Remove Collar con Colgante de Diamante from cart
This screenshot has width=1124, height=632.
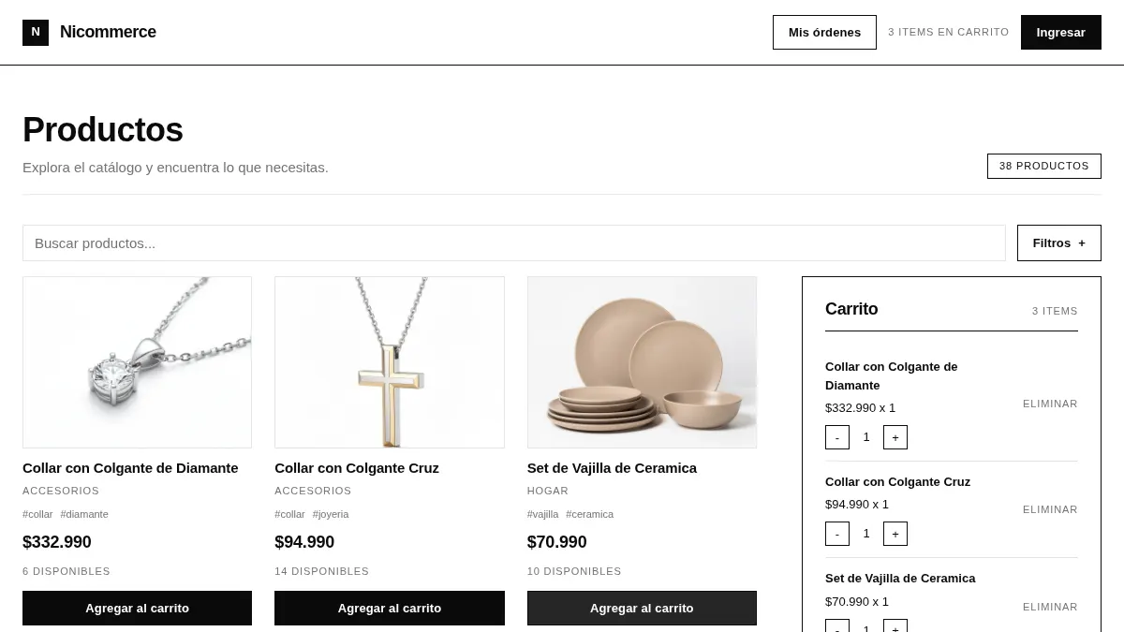pyautogui.click(x=1050, y=404)
